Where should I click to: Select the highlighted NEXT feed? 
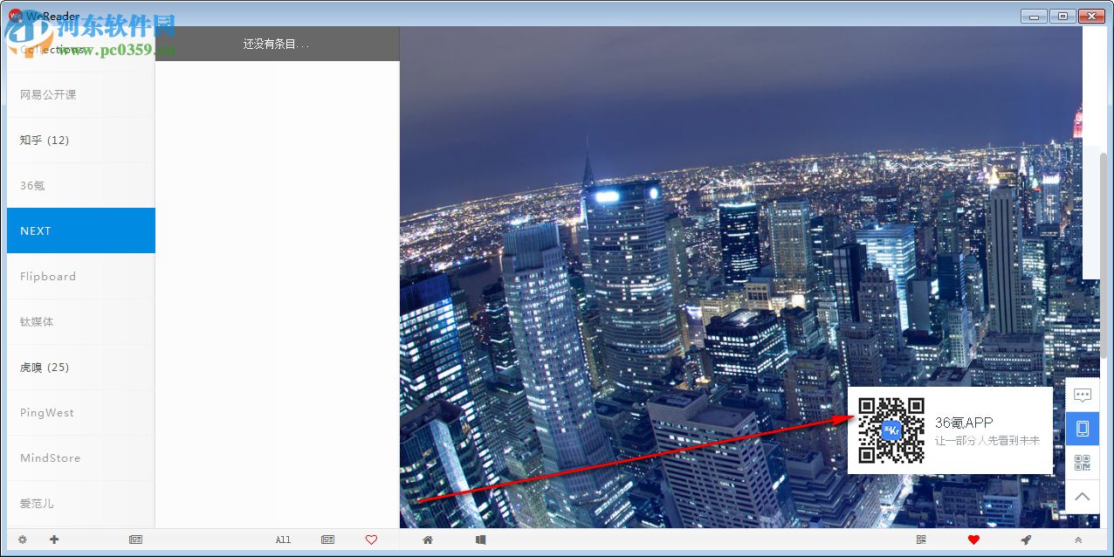[x=81, y=230]
